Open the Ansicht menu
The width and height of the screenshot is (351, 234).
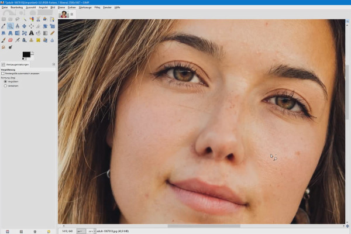click(43, 8)
